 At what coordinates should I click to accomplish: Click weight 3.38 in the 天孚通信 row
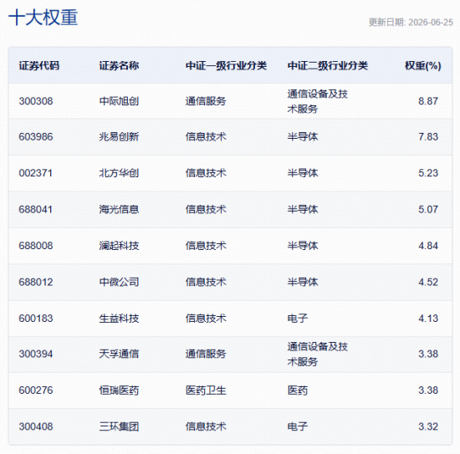428,354
